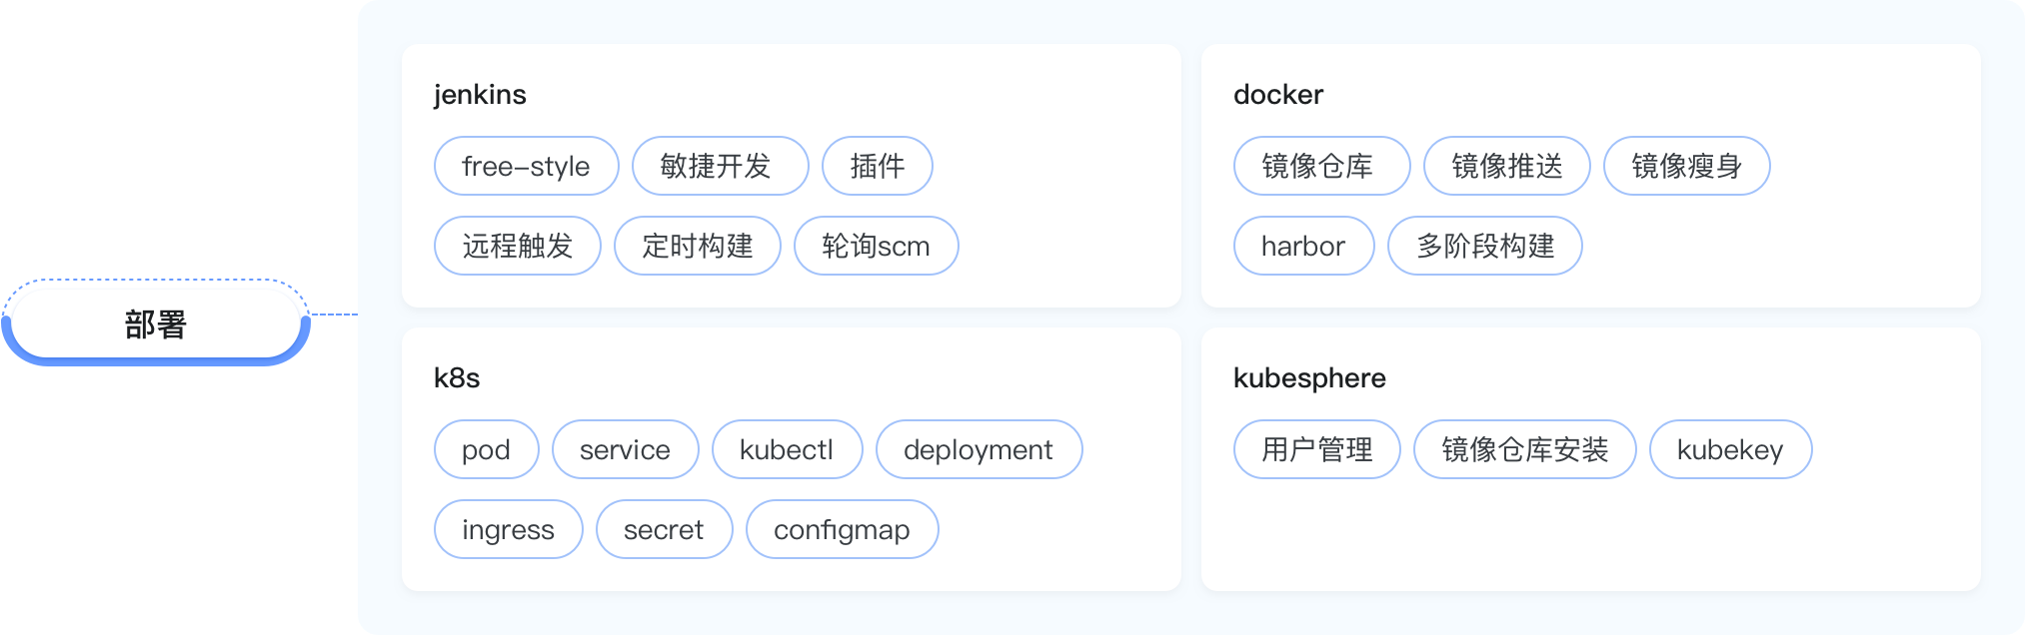Screen dimensions: 2025x635
Task: Click the deployment tag
Action: click(979, 449)
